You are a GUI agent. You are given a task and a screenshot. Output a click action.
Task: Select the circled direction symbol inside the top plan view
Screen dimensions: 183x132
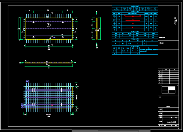click(49, 25)
